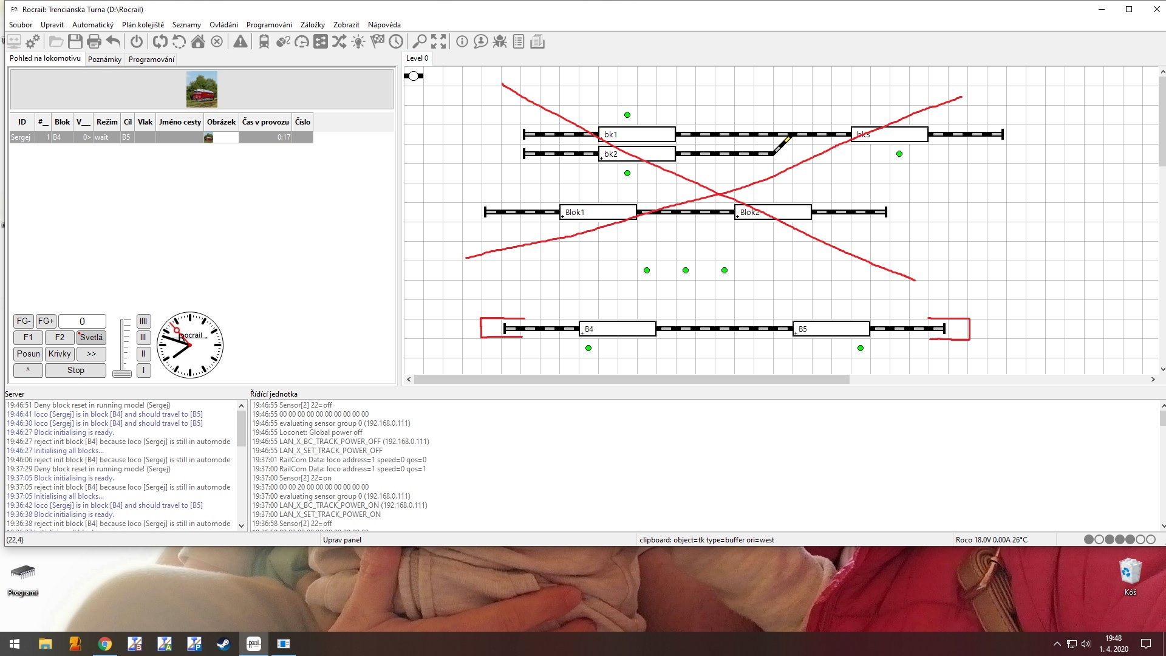
Task: Toggle the F1 loco function
Action: pyautogui.click(x=28, y=338)
